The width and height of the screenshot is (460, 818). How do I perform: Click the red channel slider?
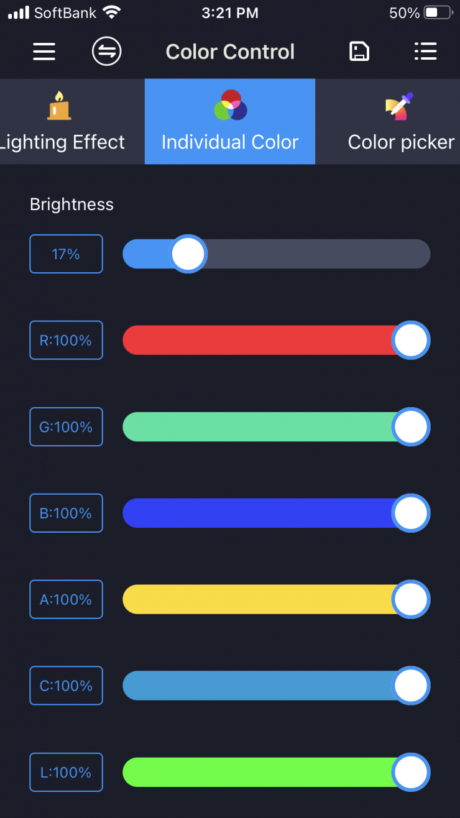261,340
